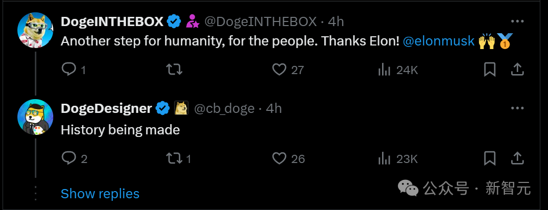Visit the @cb_doge handle profile
The width and height of the screenshot is (548, 210).
click(x=224, y=109)
